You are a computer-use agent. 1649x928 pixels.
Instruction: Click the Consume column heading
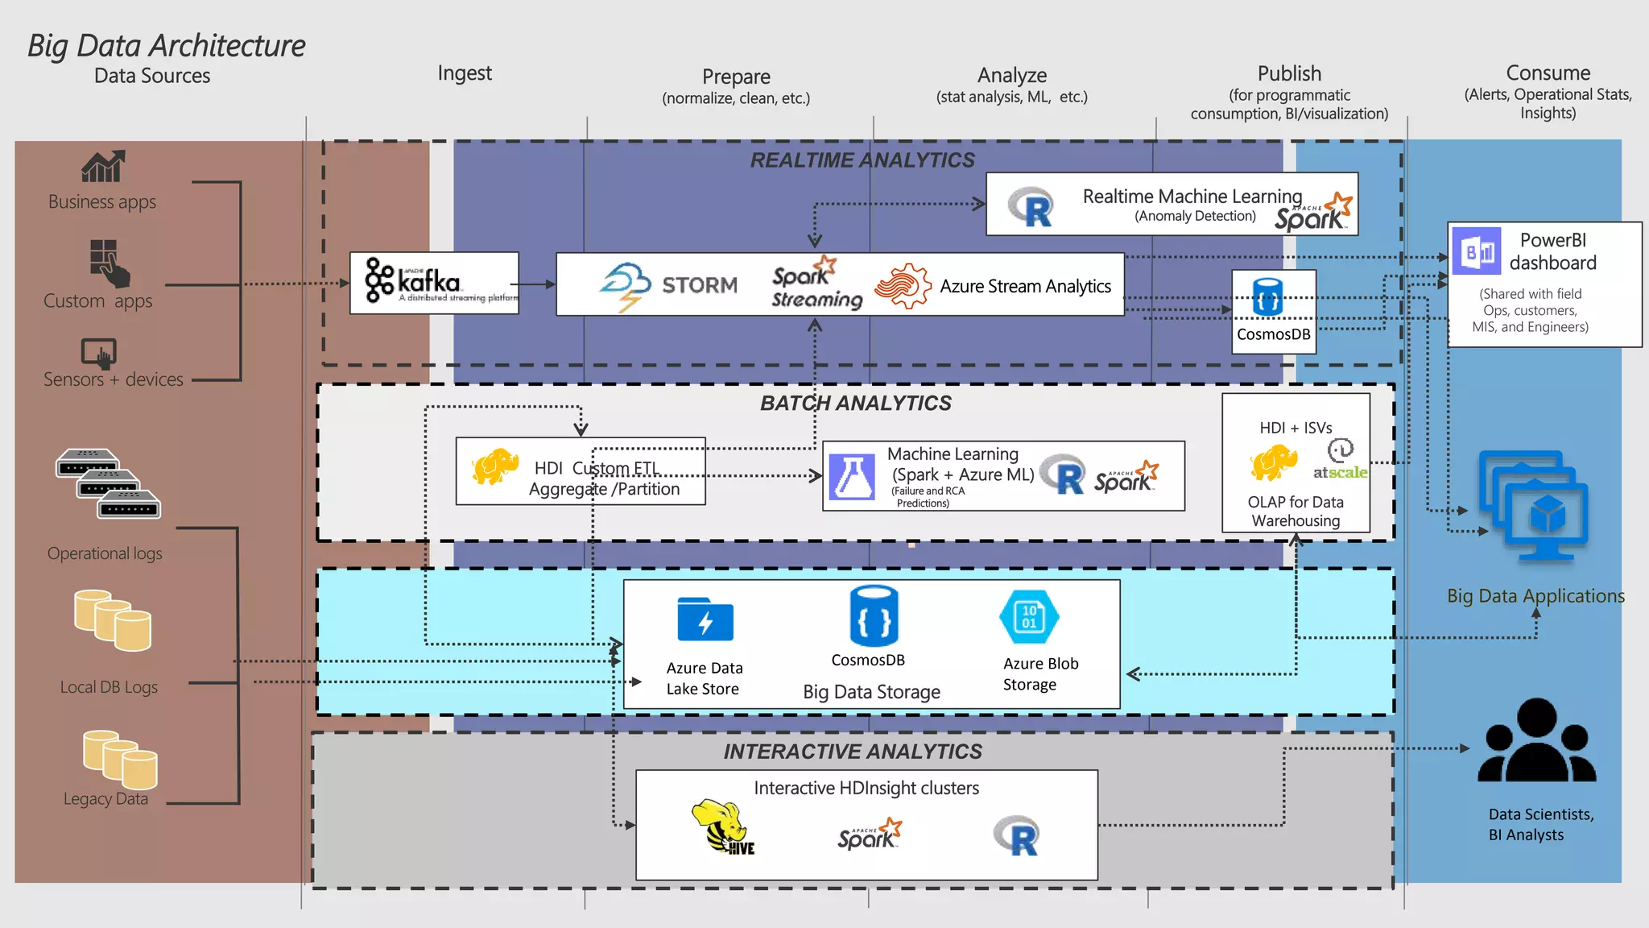tap(1548, 72)
